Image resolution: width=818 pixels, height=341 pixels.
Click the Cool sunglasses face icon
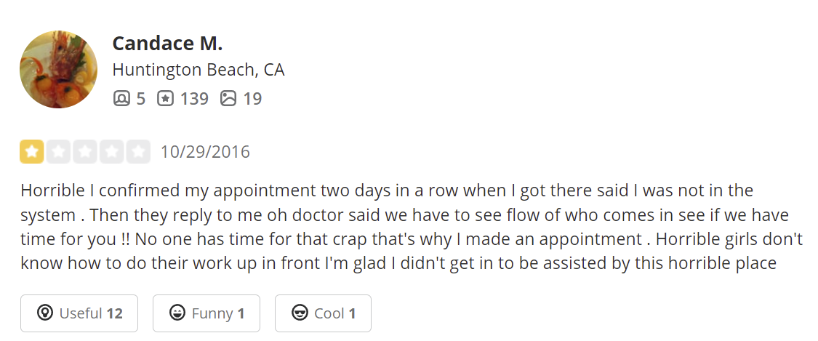pos(299,313)
